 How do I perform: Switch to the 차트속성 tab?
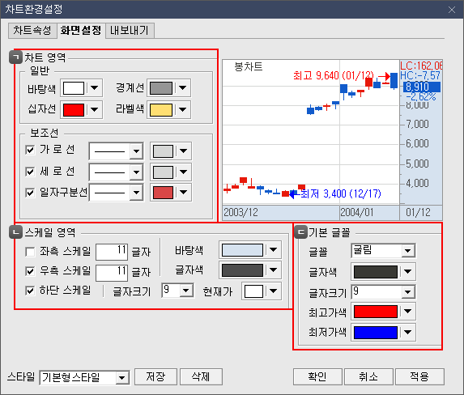(32, 31)
